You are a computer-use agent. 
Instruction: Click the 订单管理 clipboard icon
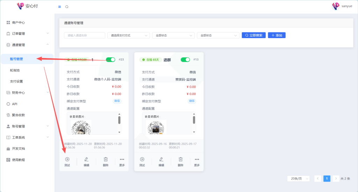coord(8,34)
